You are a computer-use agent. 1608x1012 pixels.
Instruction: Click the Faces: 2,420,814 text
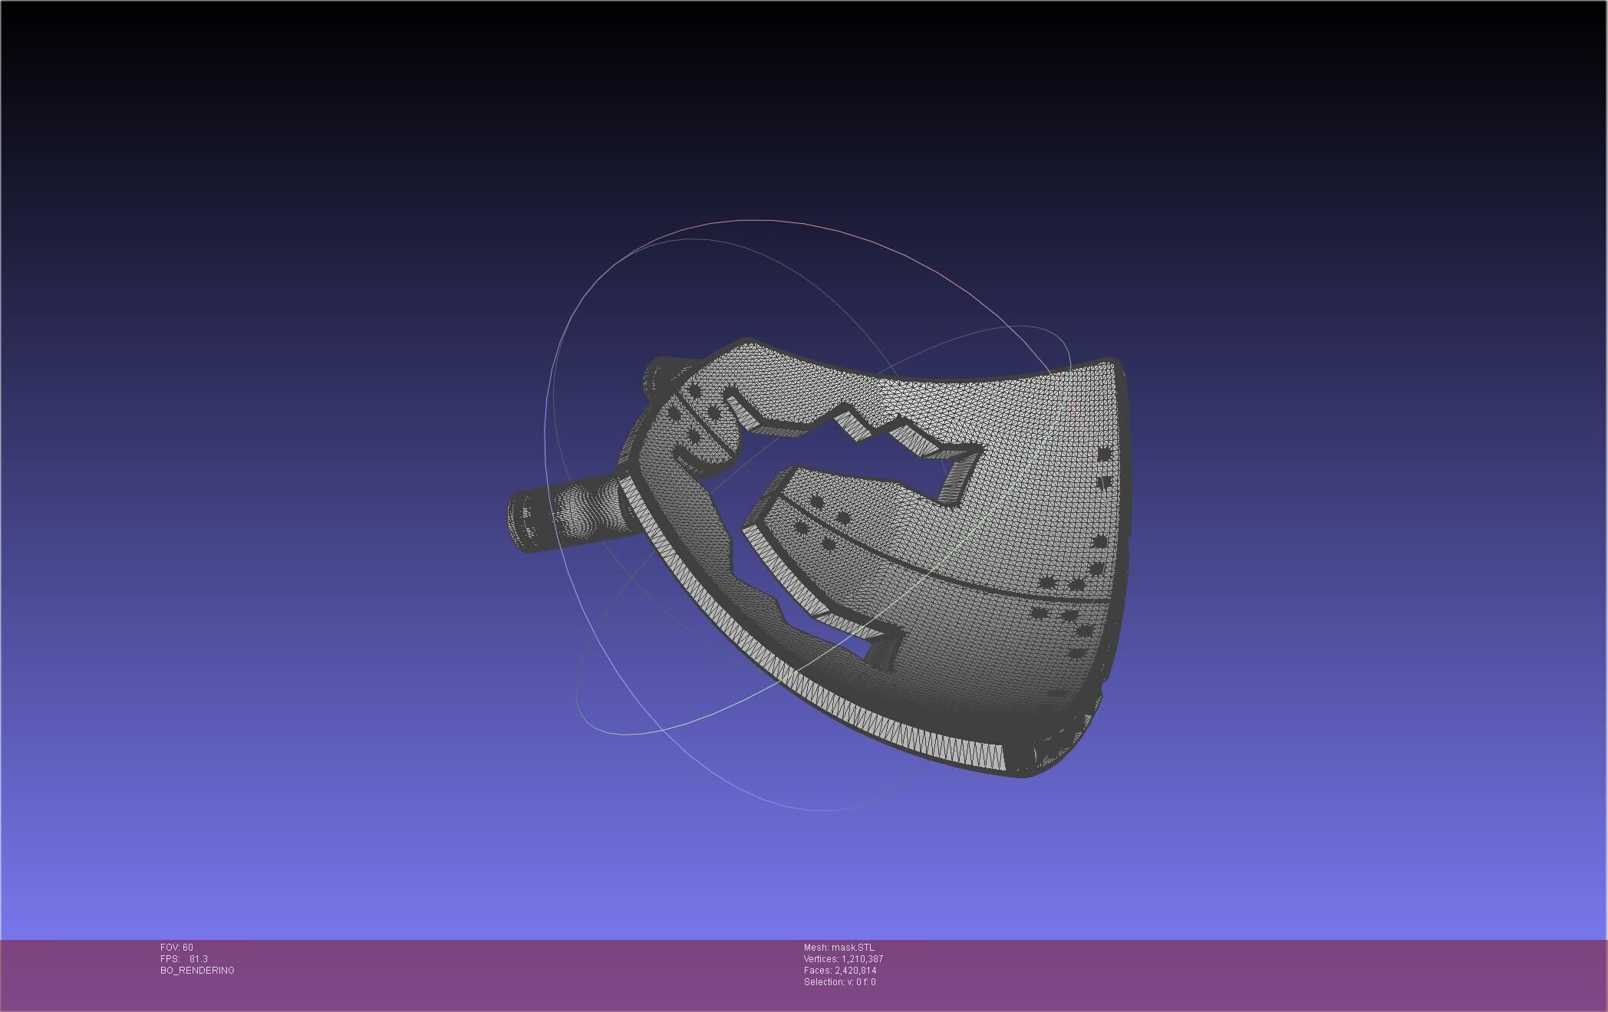pyautogui.click(x=840, y=971)
